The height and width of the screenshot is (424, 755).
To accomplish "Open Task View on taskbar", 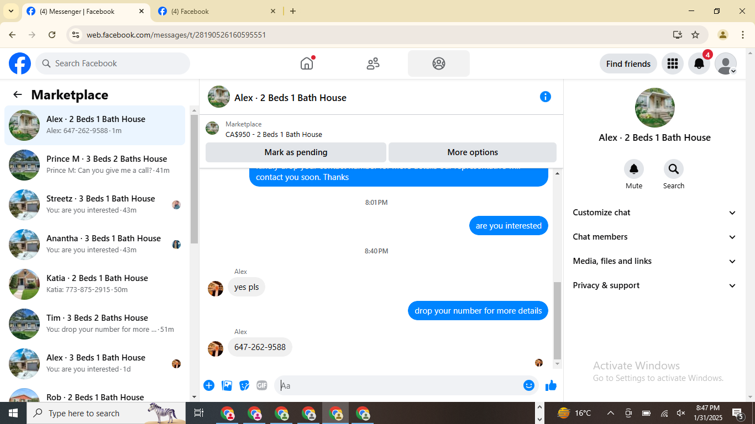I will tap(199, 413).
